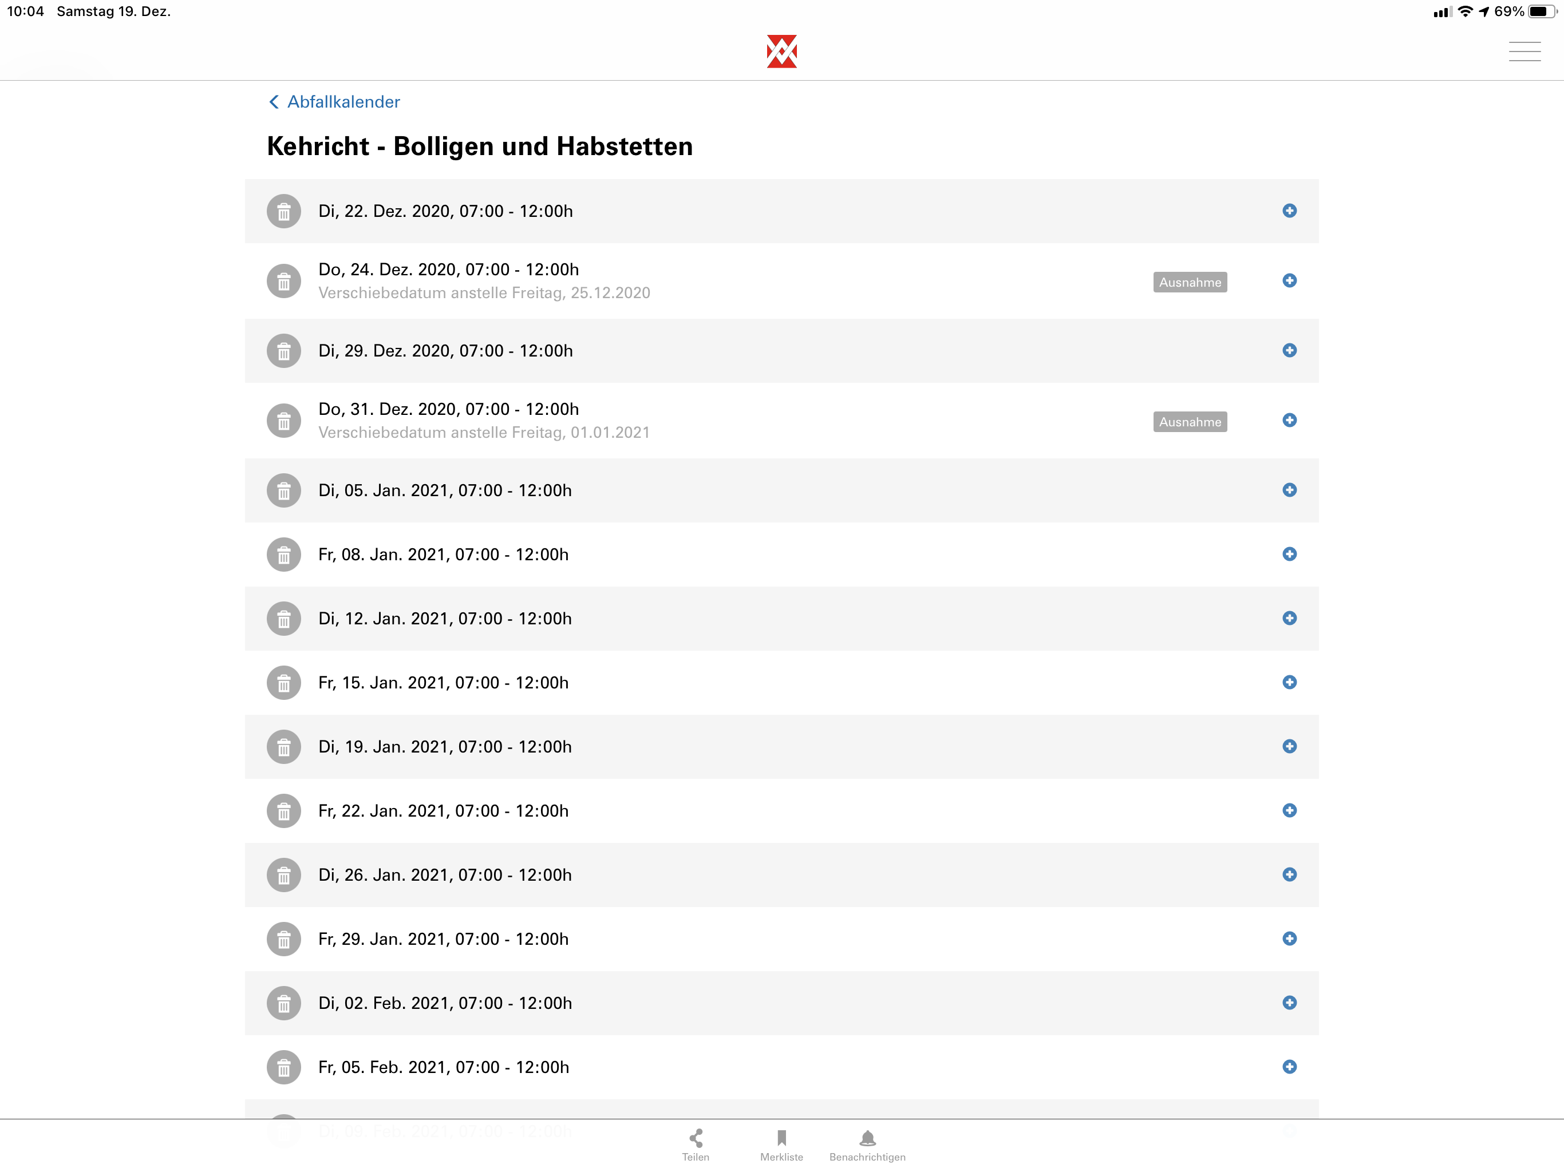Go back to Abfallkalender
1564x1172 pixels.
click(x=334, y=102)
